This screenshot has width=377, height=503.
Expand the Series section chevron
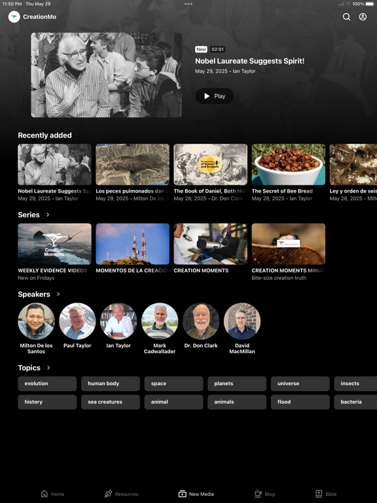(48, 215)
